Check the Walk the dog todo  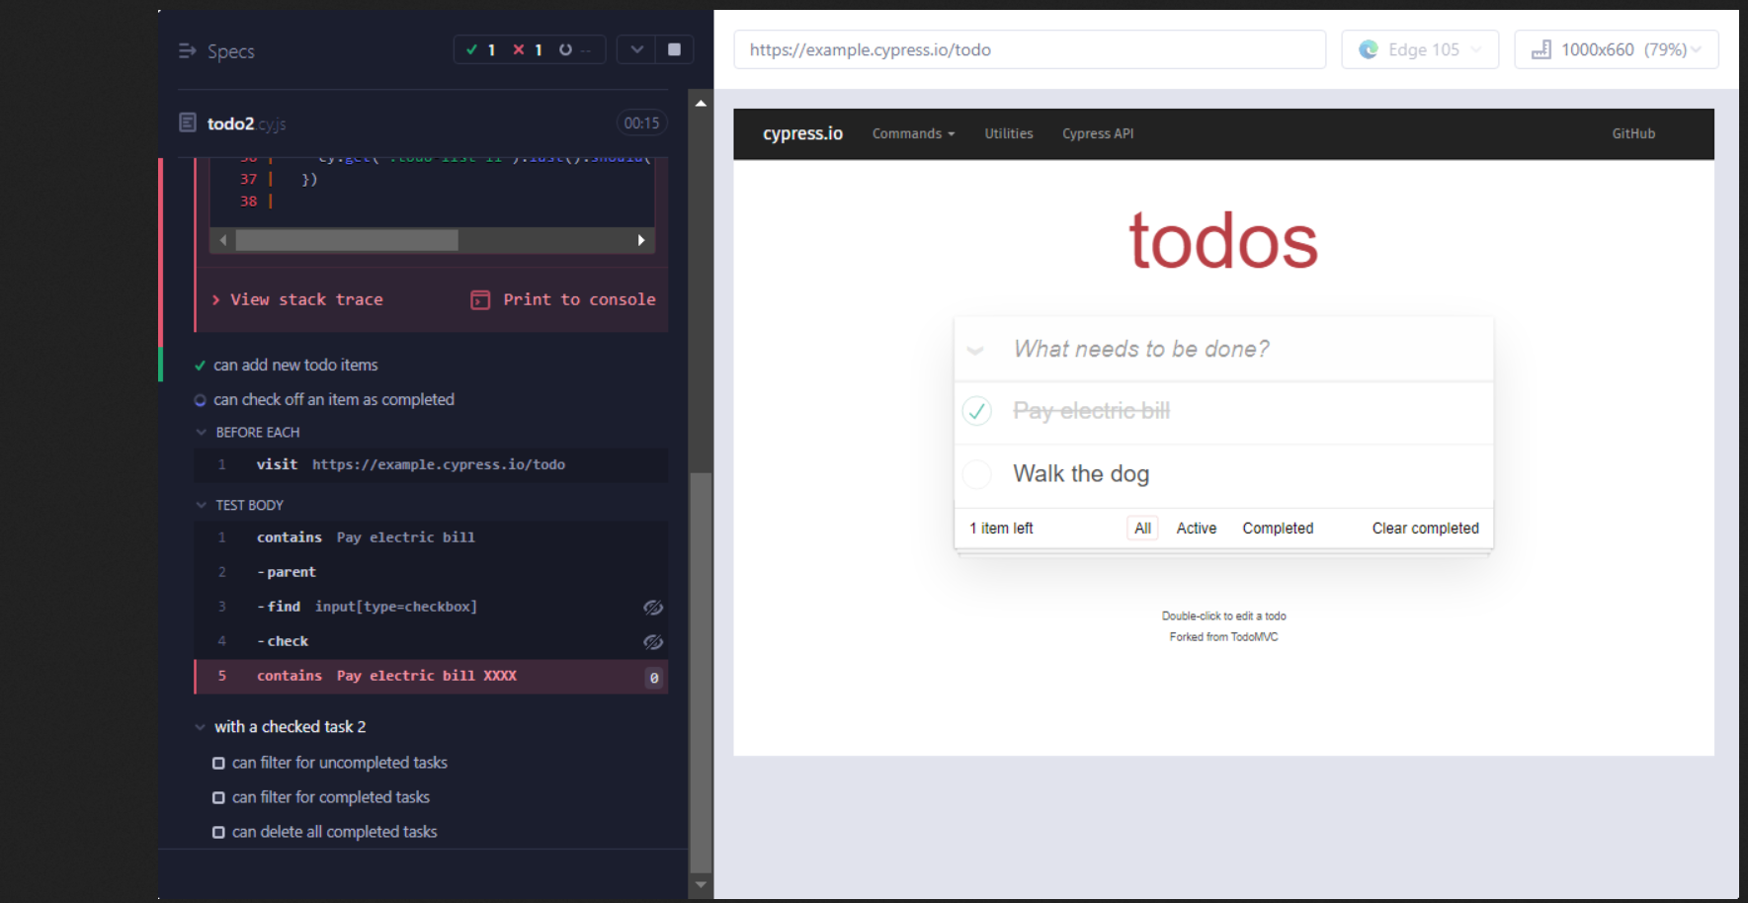(x=977, y=474)
